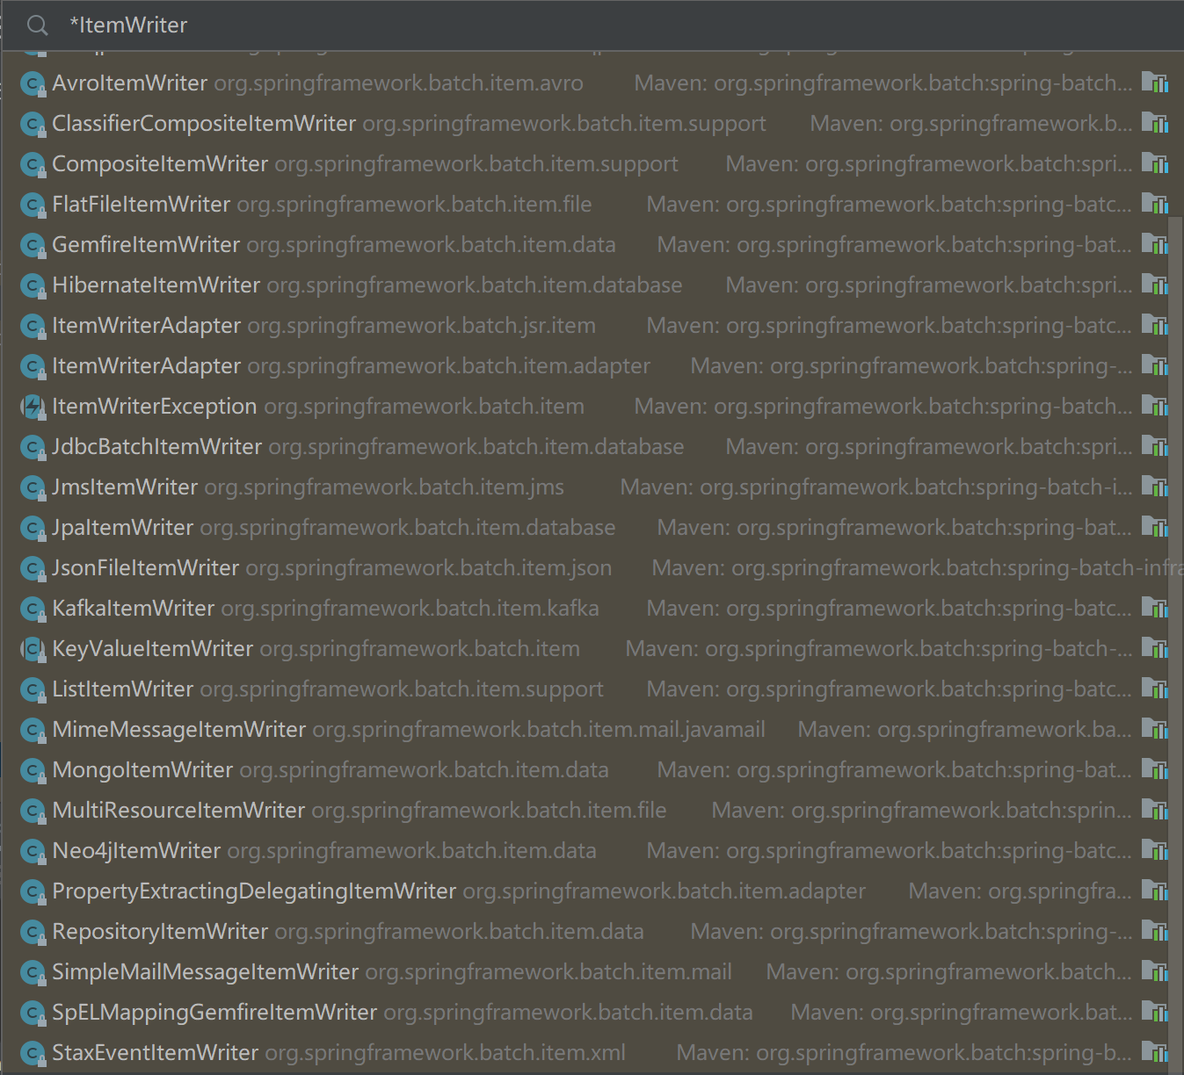Select the ClassifierCompositeItemWriter result

pos(204,124)
